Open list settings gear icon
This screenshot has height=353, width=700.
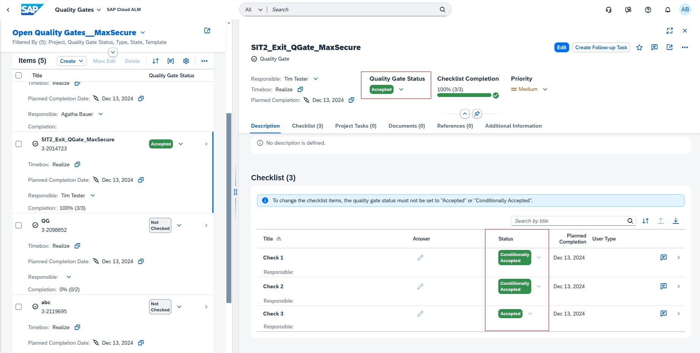click(x=186, y=61)
